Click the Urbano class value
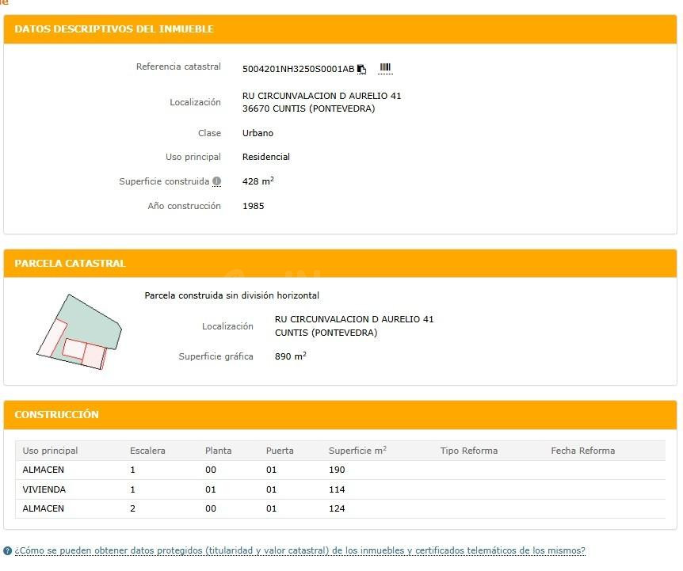 (258, 133)
